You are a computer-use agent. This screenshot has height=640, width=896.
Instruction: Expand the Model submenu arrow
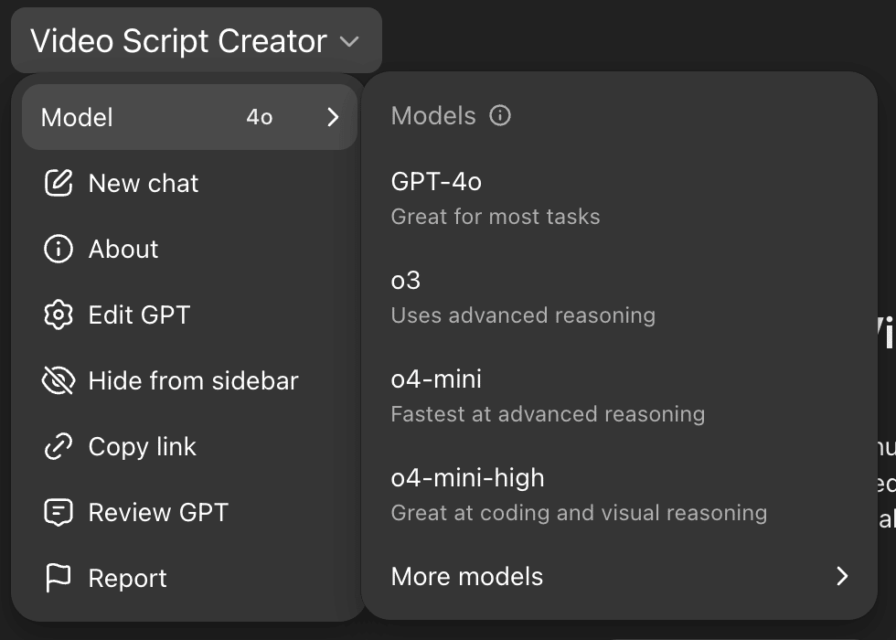(x=333, y=117)
